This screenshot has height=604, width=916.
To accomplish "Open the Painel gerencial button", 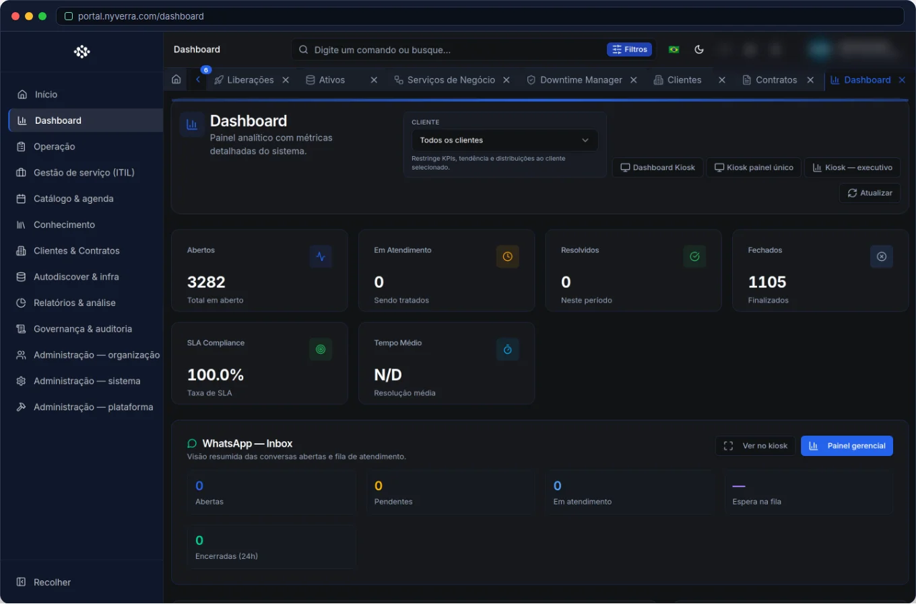I will 847,446.
